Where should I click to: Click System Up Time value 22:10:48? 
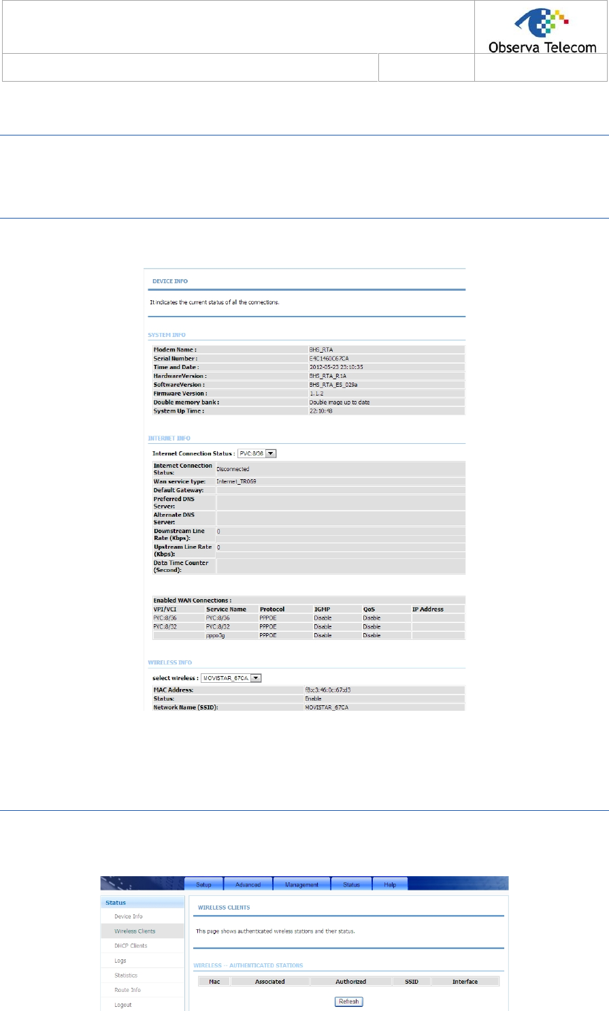tap(320, 411)
